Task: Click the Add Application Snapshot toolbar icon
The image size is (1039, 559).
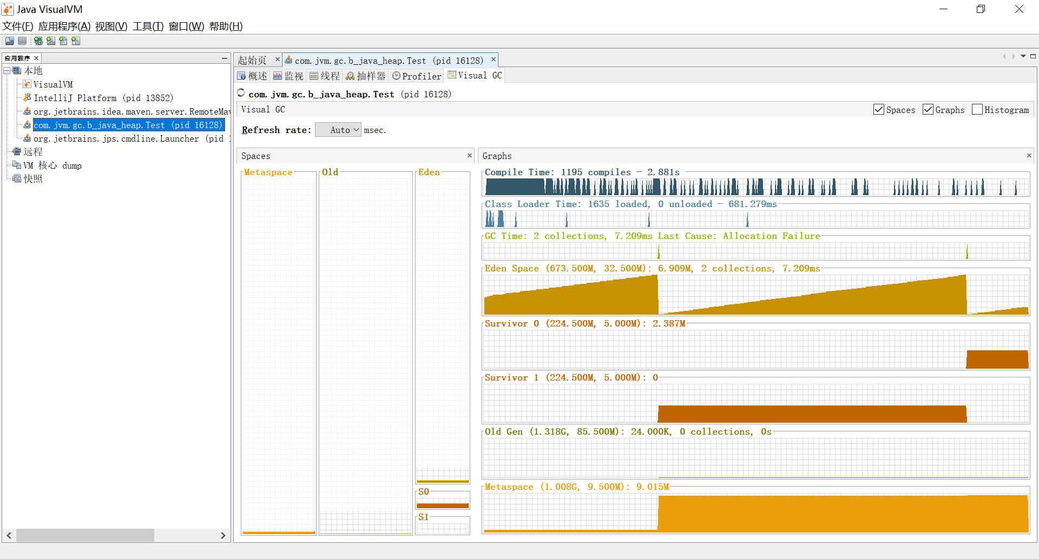Action: [x=76, y=41]
